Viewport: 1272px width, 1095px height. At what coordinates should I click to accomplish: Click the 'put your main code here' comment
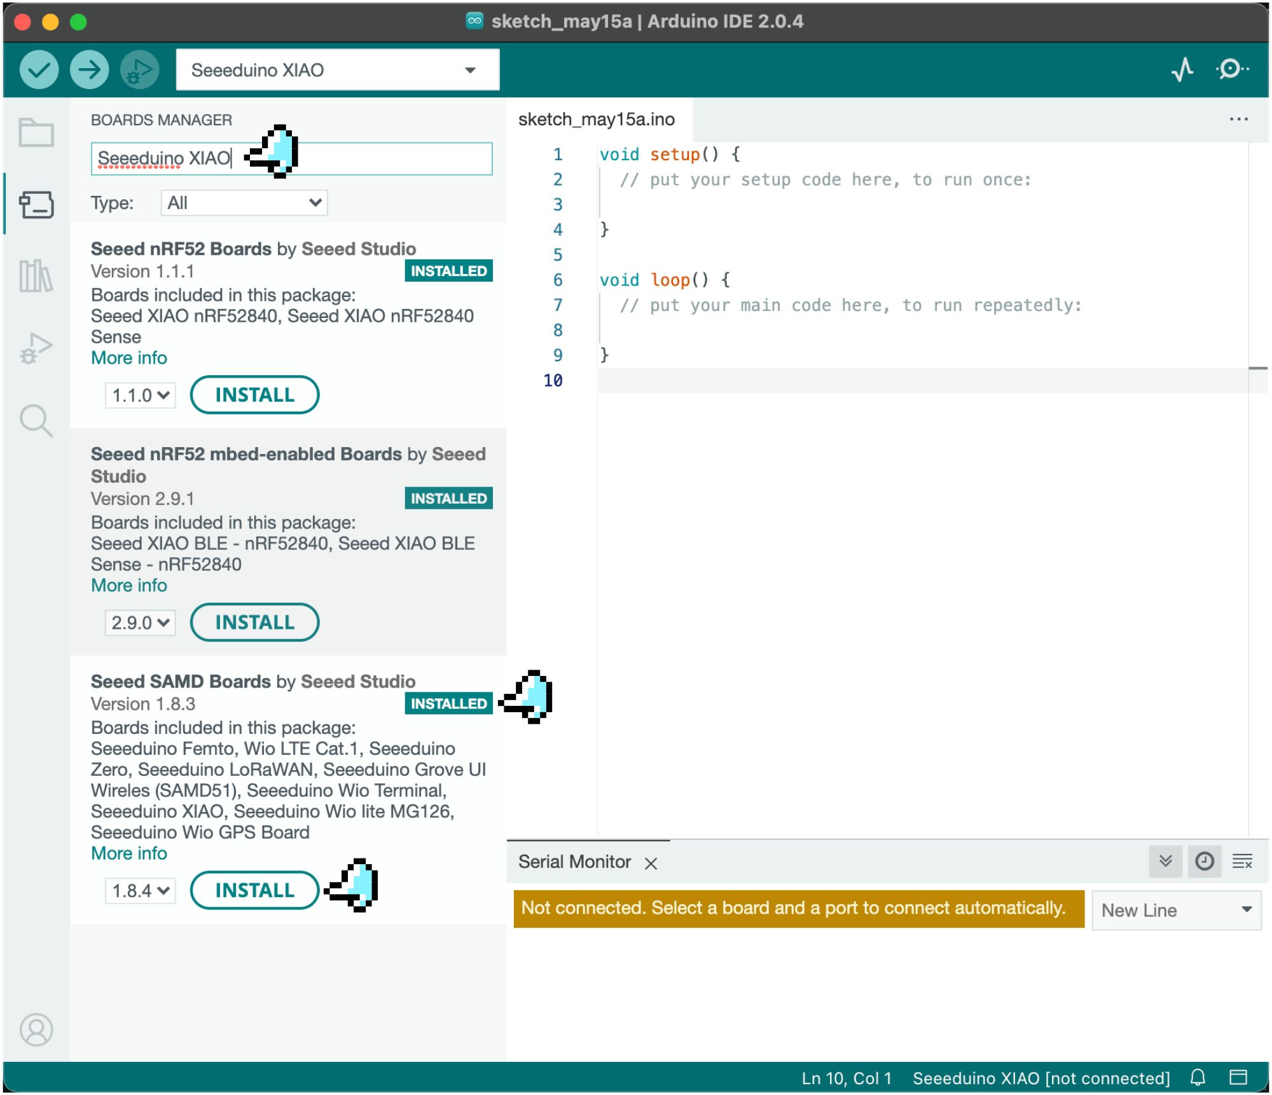click(850, 305)
